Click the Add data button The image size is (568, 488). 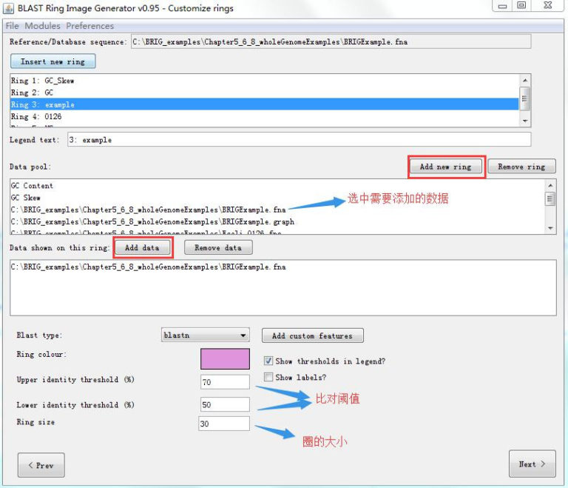coord(142,247)
